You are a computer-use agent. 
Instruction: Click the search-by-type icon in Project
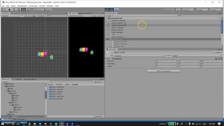pos(96,82)
